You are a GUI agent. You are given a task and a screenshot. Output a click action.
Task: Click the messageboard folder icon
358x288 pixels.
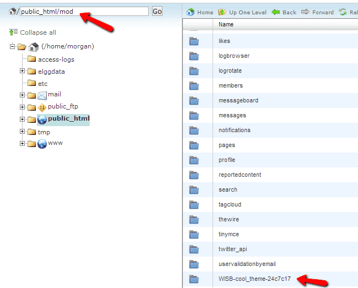click(194, 101)
